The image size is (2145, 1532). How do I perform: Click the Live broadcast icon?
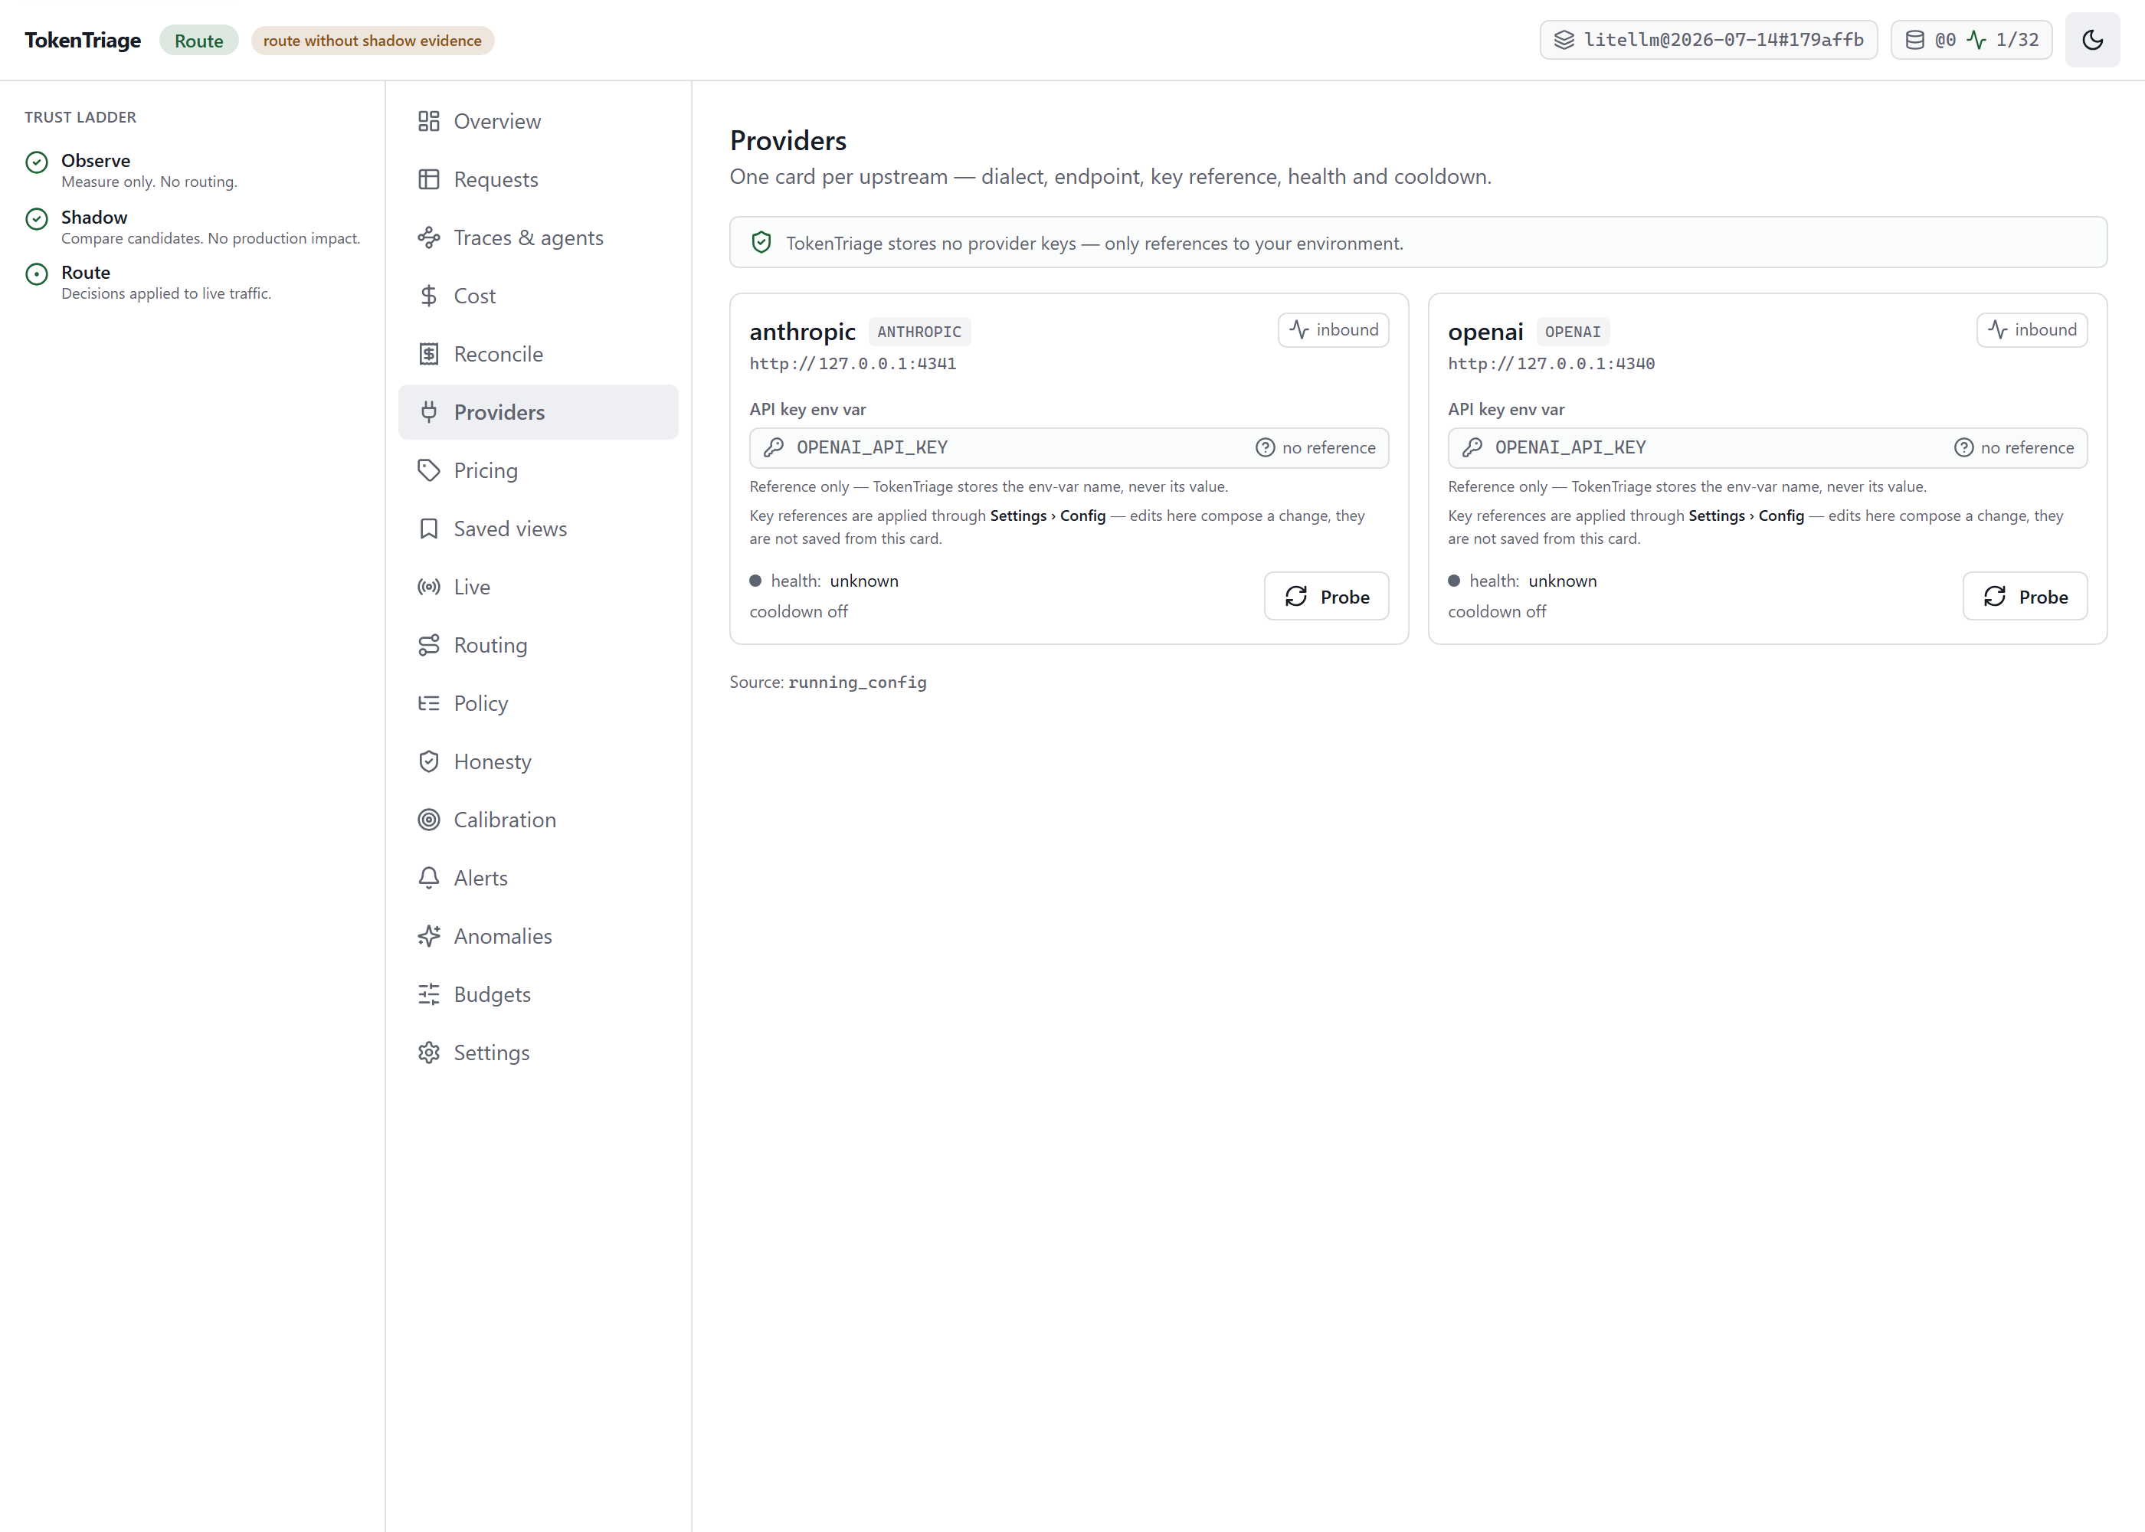[428, 587]
